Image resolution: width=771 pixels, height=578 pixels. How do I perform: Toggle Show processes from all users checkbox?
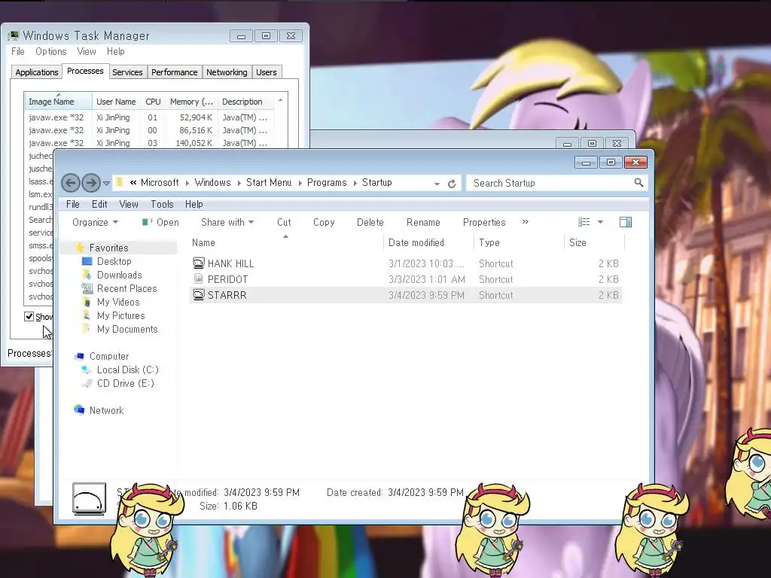(x=29, y=317)
